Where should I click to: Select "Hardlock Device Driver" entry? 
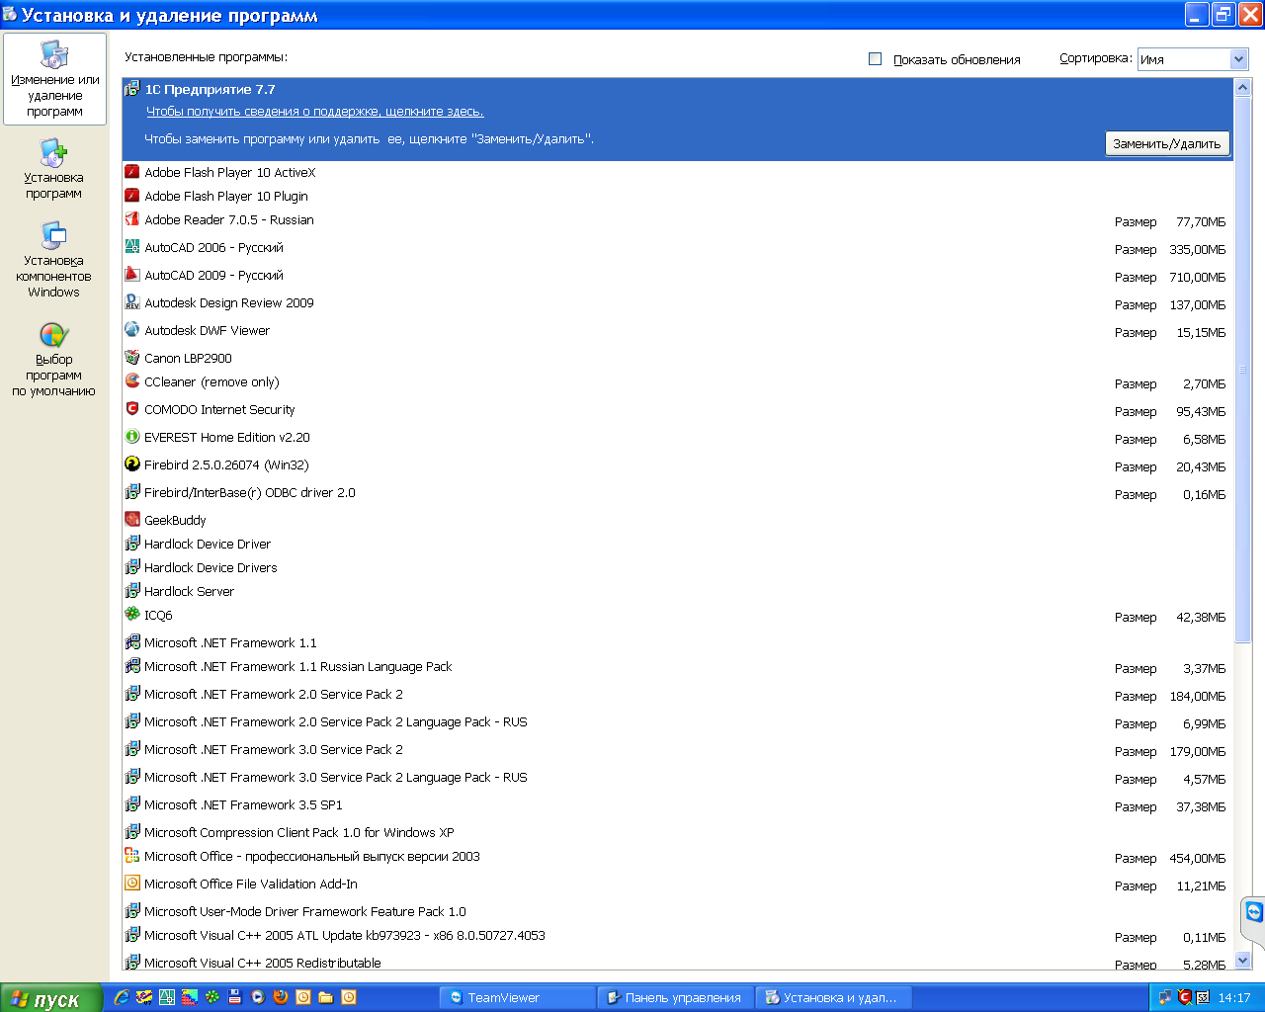pyautogui.click(x=678, y=544)
